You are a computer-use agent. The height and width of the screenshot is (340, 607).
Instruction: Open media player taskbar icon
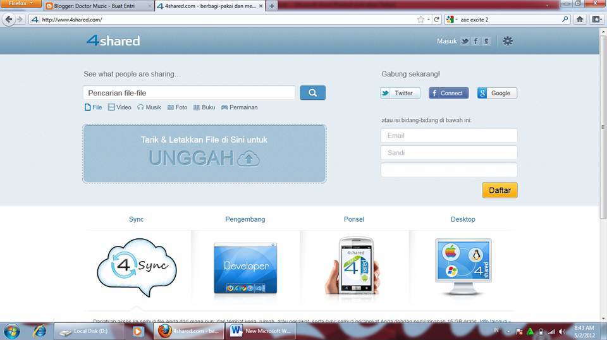point(137,332)
